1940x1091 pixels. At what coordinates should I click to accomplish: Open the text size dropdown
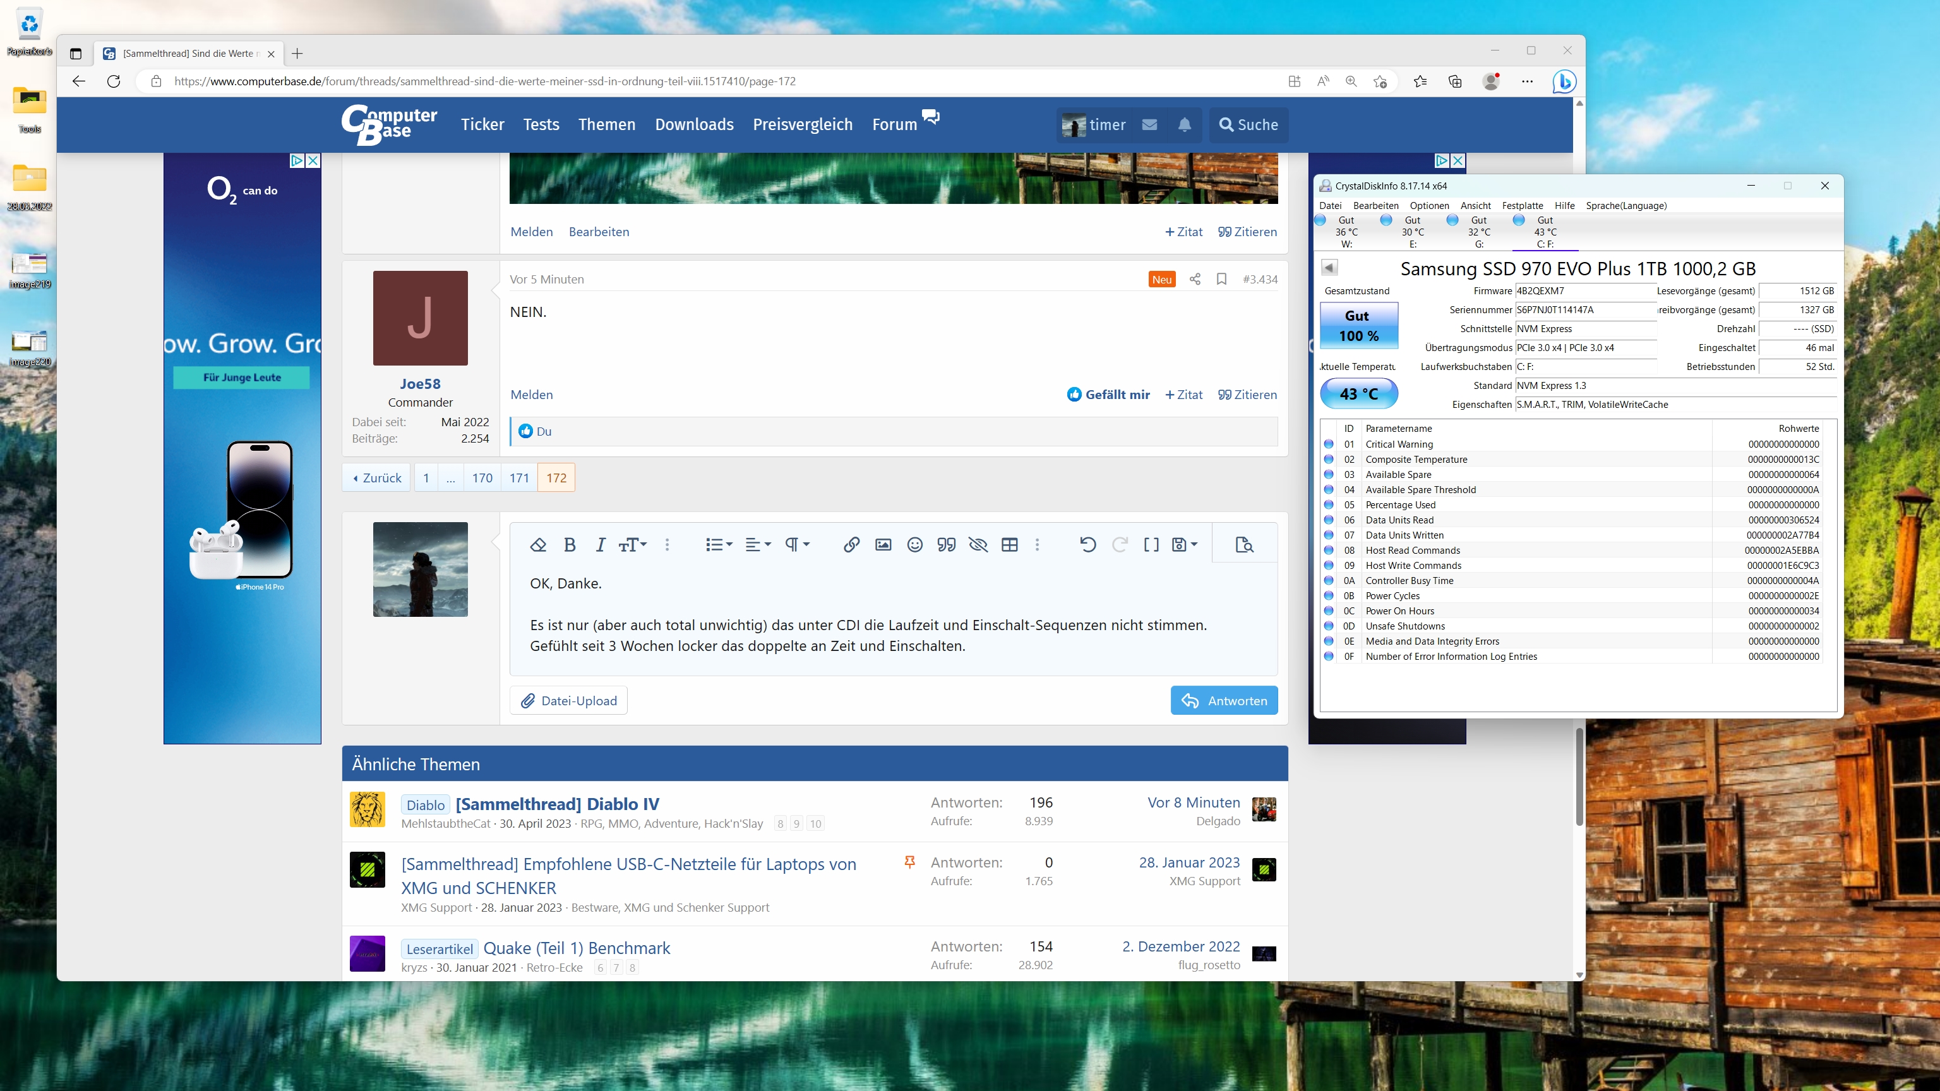(x=633, y=544)
